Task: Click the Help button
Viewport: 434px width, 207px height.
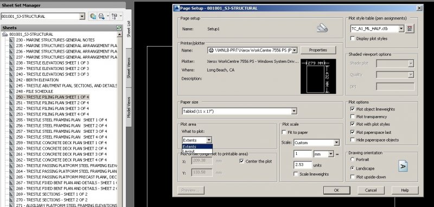Action: (x=405, y=190)
